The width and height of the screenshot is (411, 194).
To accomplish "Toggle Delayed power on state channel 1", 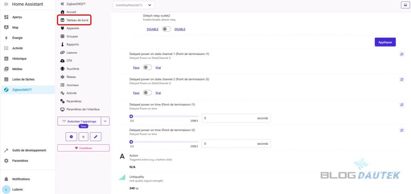I will [147, 68].
